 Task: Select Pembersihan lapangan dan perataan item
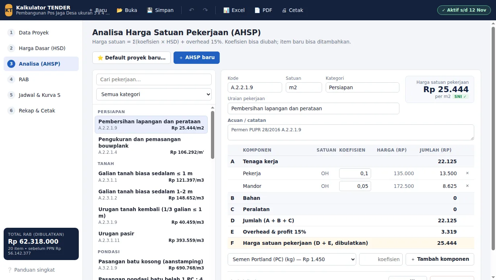151,124
